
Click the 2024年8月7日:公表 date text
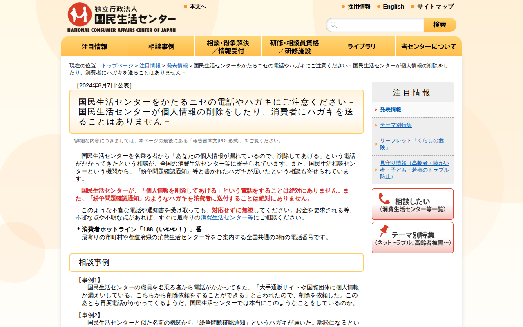tap(104, 85)
